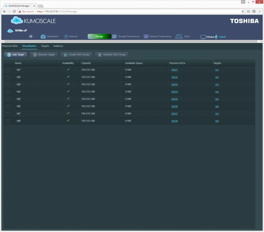Open the sr8 target link
264x232 pixels.
click(x=217, y=121)
